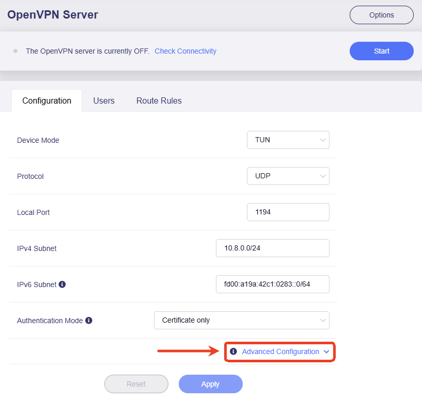Open the Protocol UDP dropdown

coord(288,176)
